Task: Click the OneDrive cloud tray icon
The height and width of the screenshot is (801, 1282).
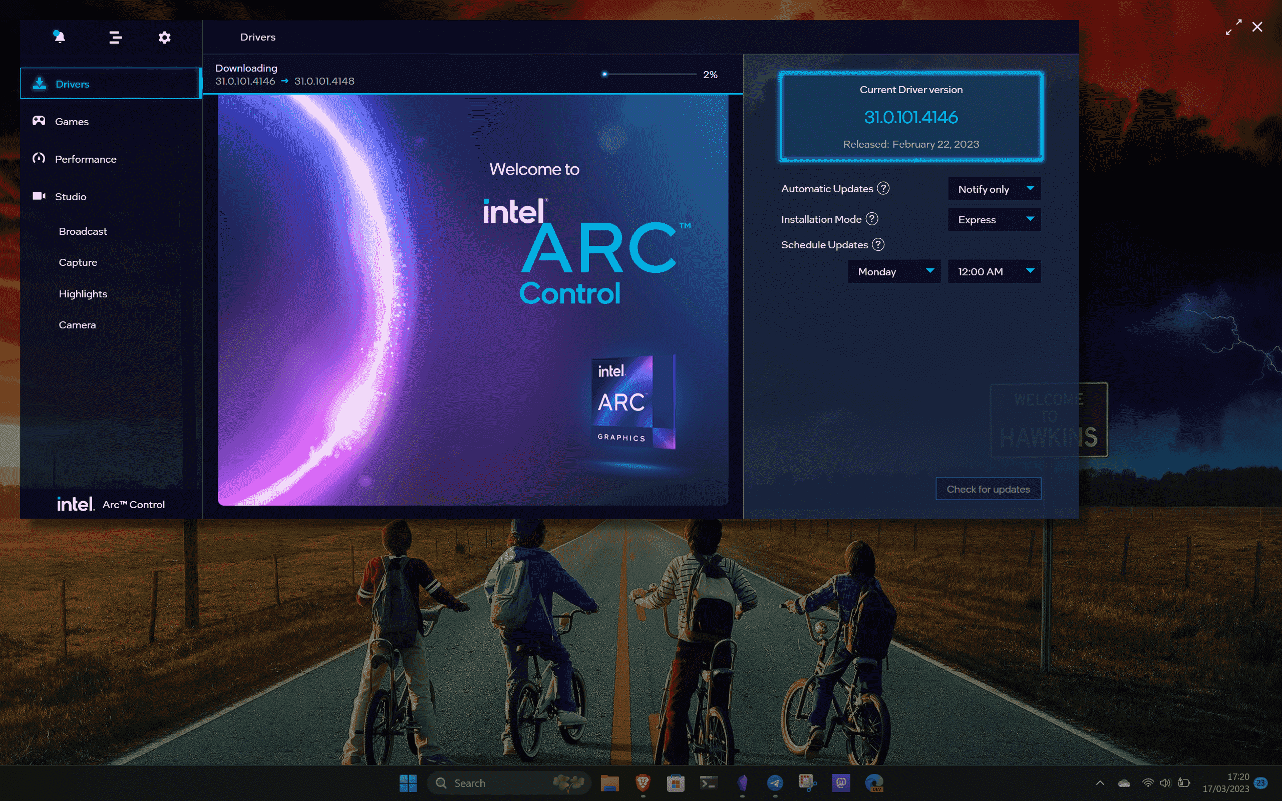Action: coord(1124,783)
